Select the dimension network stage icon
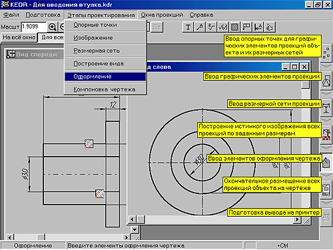The height and width of the screenshot is (250, 333). [326, 109]
